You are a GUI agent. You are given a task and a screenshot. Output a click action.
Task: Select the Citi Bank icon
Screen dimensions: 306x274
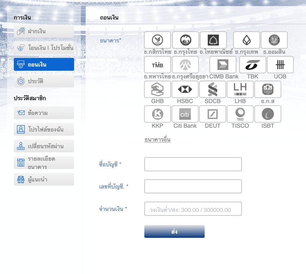point(185,114)
